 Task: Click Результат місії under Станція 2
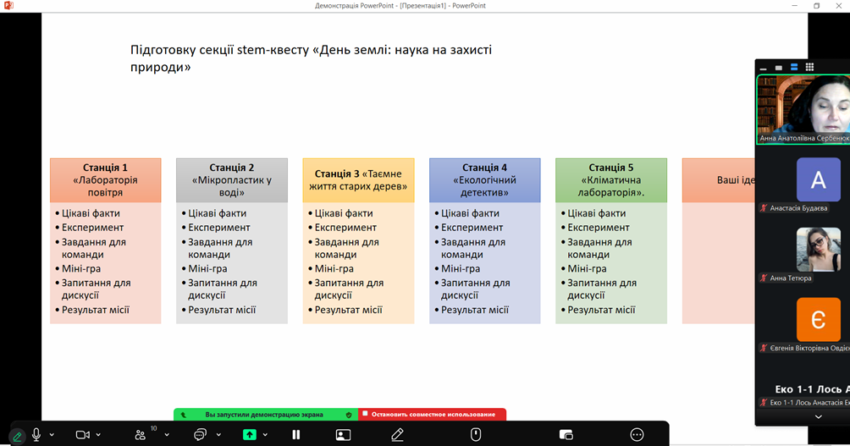click(222, 310)
